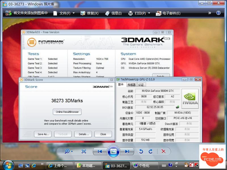Screen dimensions: 227x170
Task: Select the 03-3627... taskbar window
Action: click(x=116, y=166)
